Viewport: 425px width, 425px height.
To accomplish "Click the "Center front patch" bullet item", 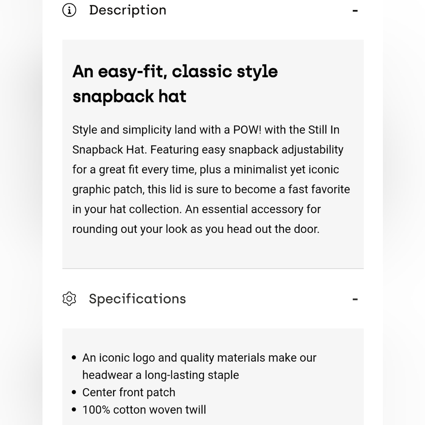I will [x=129, y=392].
